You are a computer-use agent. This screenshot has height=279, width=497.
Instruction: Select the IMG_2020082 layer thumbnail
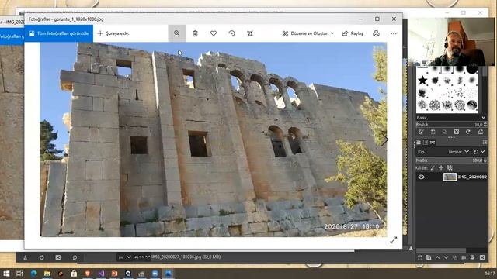[x=450, y=177]
